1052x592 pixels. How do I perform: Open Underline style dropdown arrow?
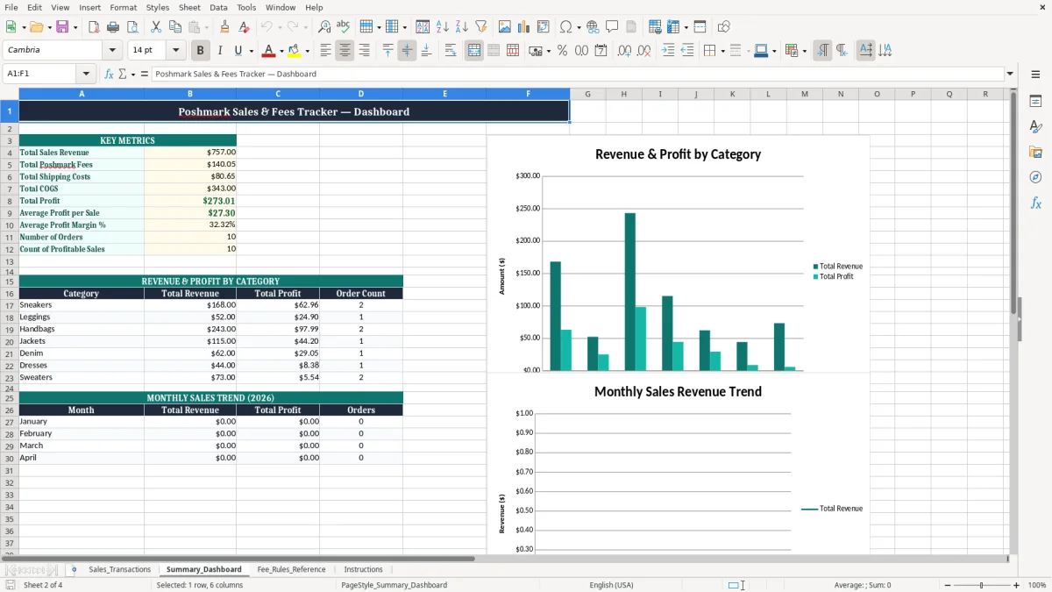point(251,51)
